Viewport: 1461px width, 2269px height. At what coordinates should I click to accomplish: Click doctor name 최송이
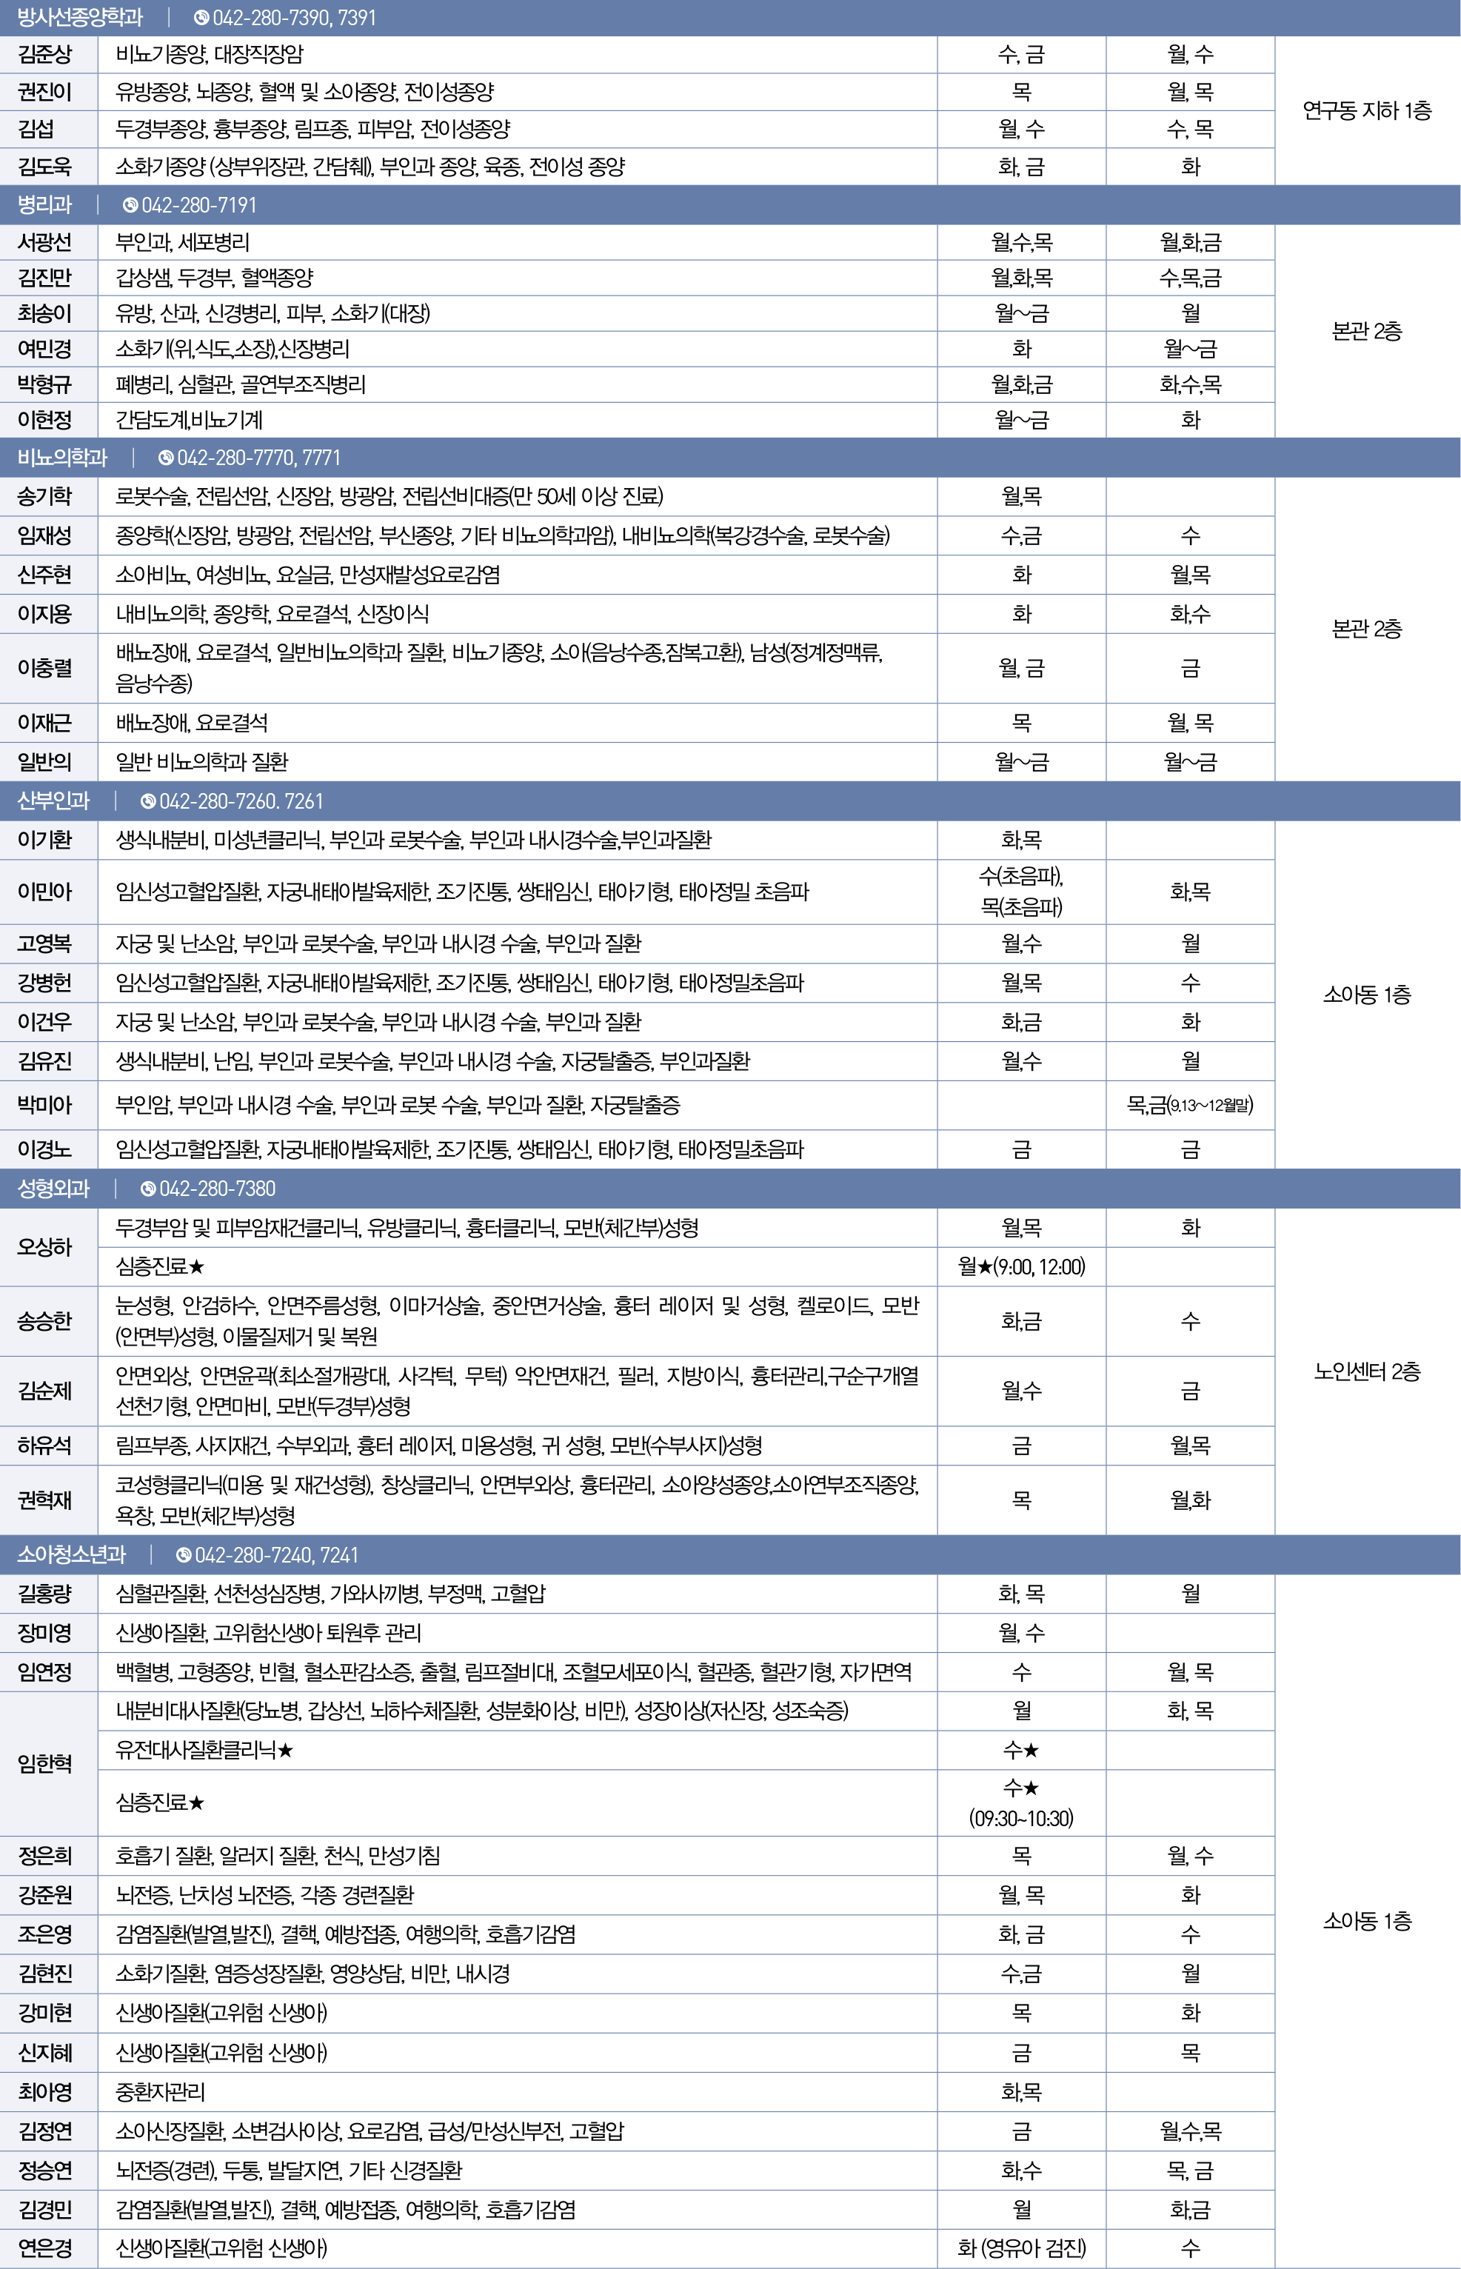44,313
